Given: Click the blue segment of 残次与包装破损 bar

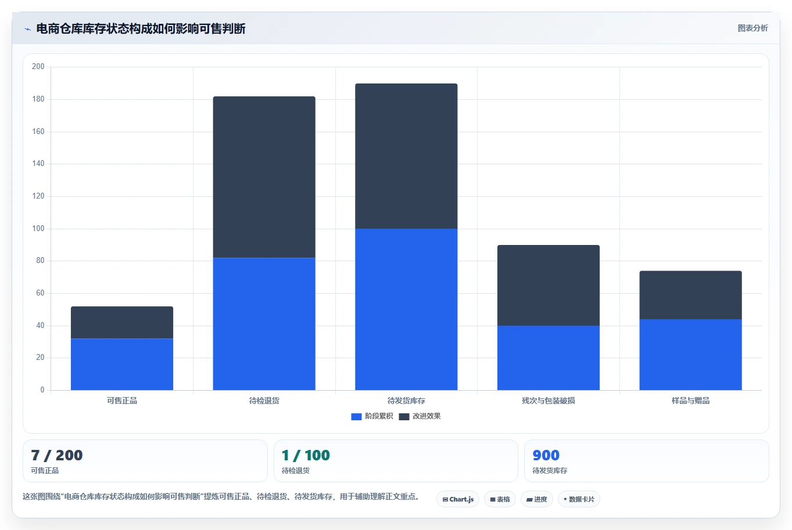Looking at the screenshot, I should 549,358.
